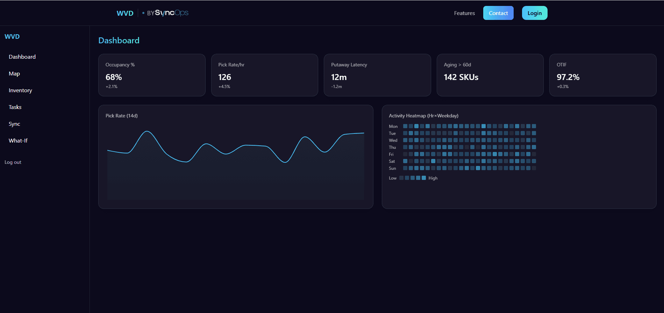
Task: Click the Tue heatmap row label
Action: (392, 133)
